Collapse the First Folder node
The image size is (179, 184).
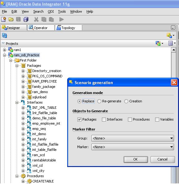point(11,60)
